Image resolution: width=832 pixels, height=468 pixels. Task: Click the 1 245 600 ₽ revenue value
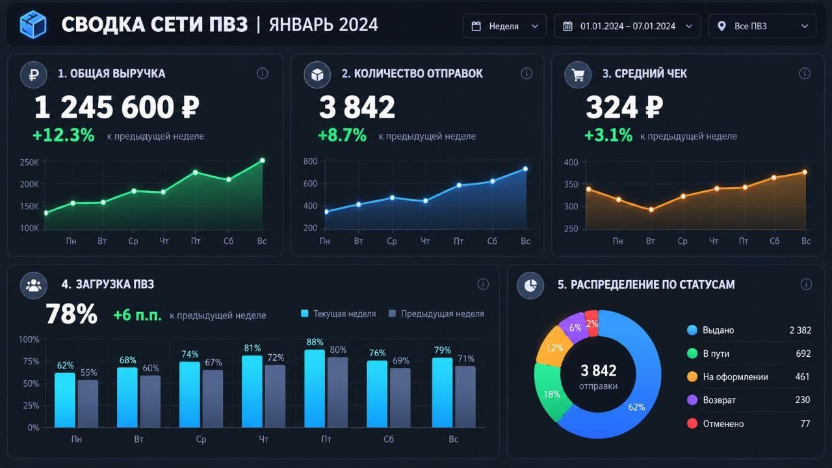click(117, 107)
